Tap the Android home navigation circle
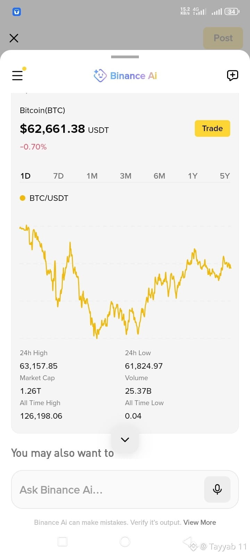 tap(125, 541)
